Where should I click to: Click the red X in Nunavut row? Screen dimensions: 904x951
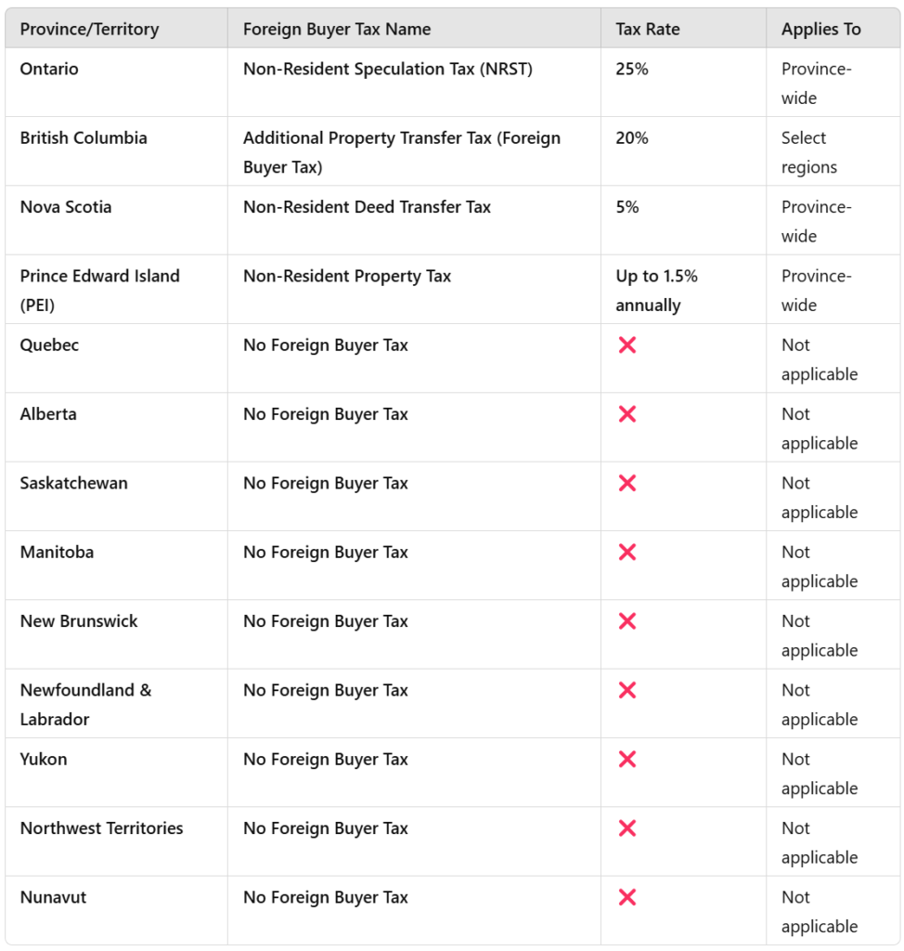[627, 897]
